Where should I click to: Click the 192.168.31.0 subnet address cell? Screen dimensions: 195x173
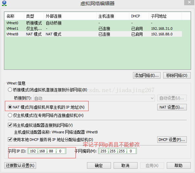coord(162,29)
